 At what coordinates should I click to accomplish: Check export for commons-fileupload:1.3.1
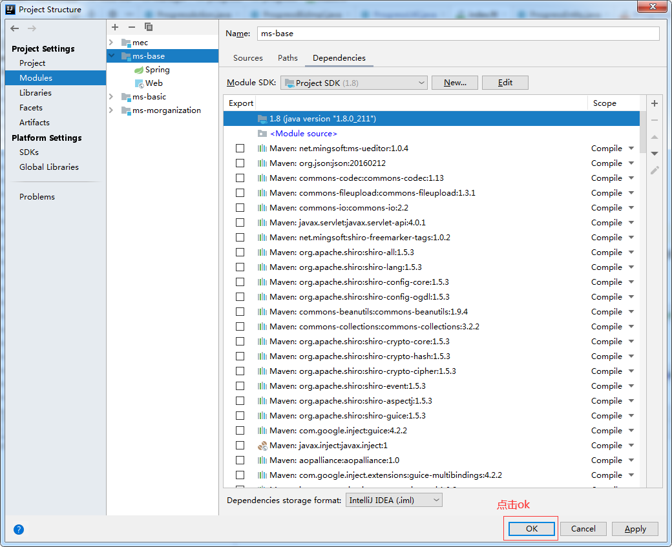tap(240, 192)
